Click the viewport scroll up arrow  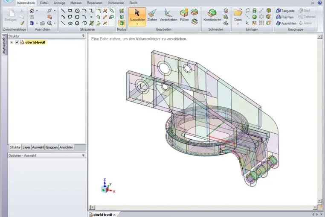pyautogui.click(x=319, y=37)
